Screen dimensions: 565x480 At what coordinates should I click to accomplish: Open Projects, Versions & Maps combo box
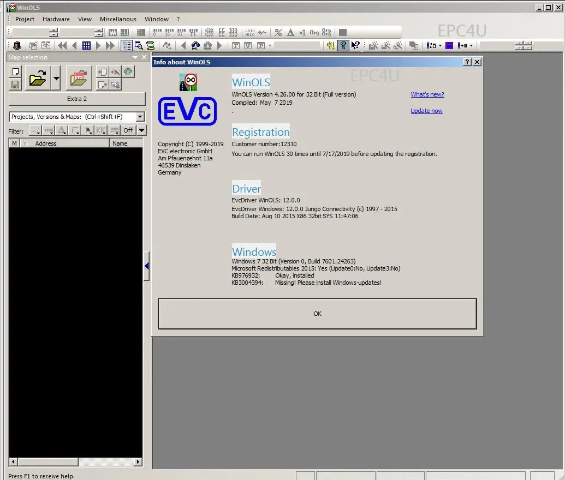coord(77,117)
